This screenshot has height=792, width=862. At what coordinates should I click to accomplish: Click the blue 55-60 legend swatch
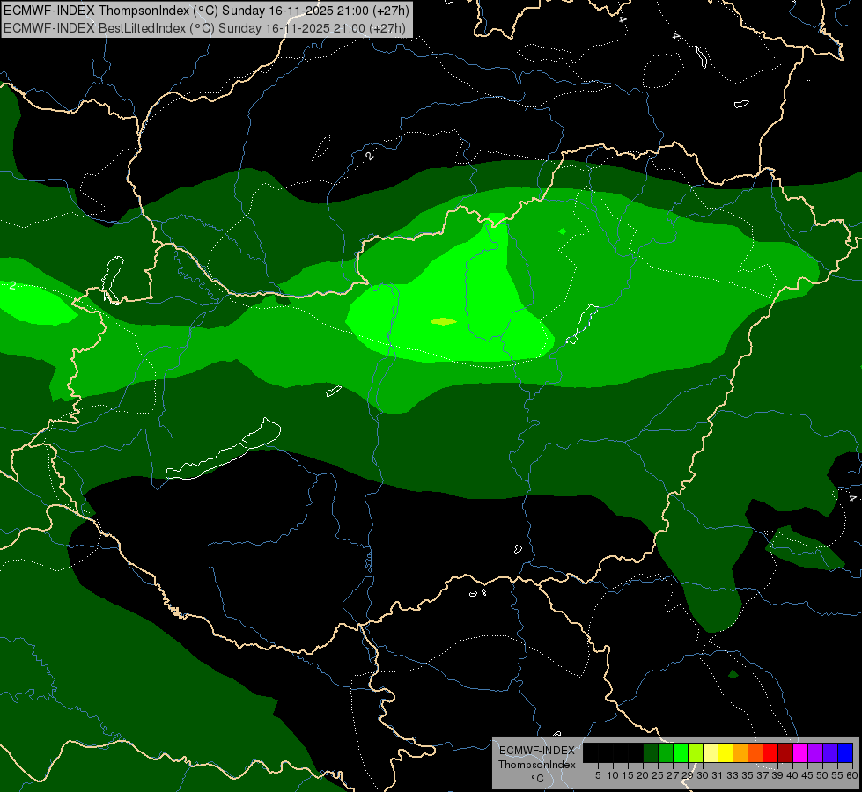[x=845, y=752]
